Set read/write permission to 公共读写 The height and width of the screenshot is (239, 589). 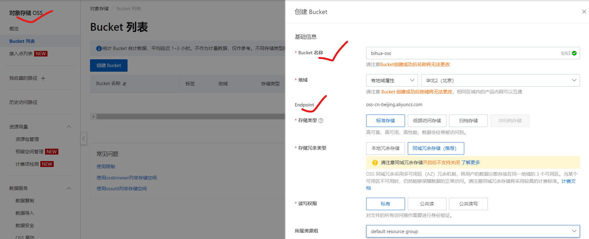pyautogui.click(x=468, y=204)
